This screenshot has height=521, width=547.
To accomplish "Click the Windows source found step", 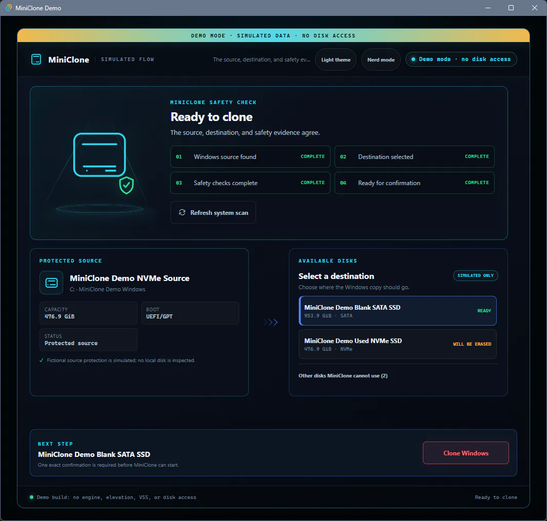I will coord(250,156).
